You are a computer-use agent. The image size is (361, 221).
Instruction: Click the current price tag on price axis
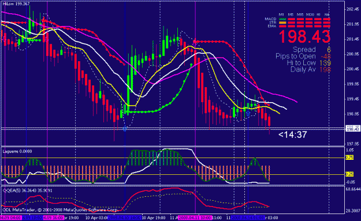coord(353,129)
